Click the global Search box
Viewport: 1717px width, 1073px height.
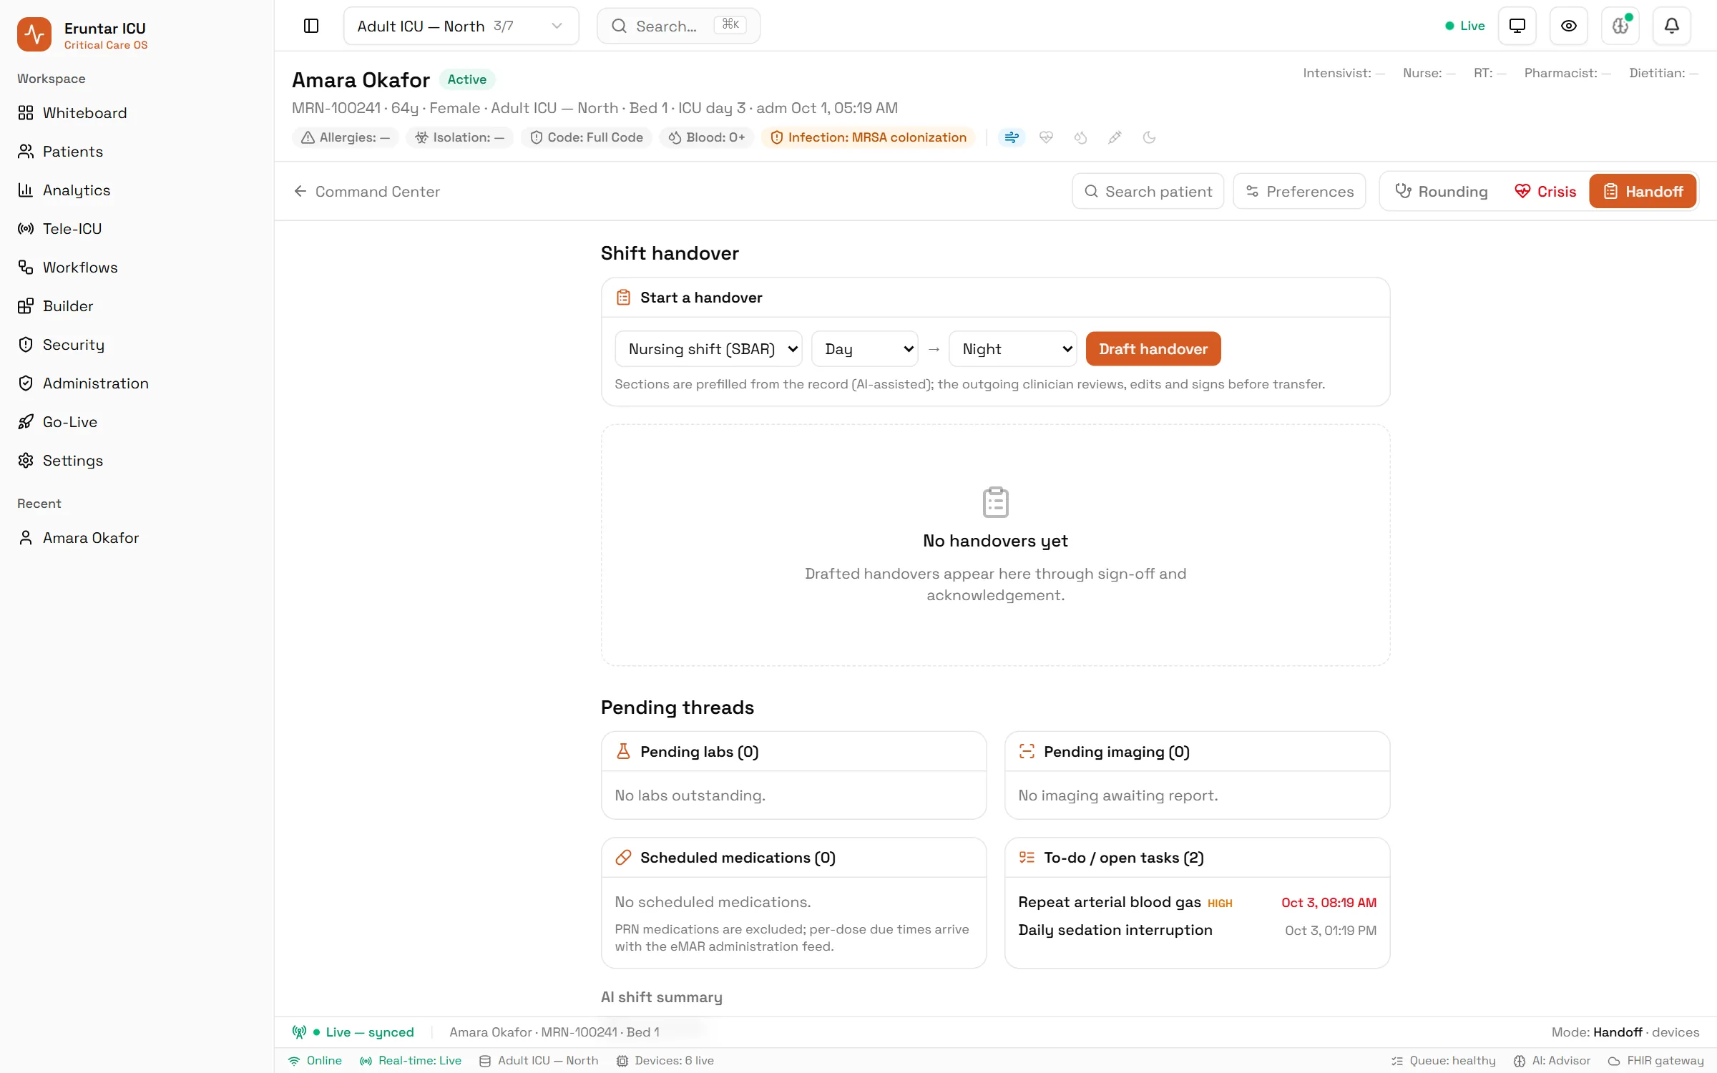click(x=678, y=26)
